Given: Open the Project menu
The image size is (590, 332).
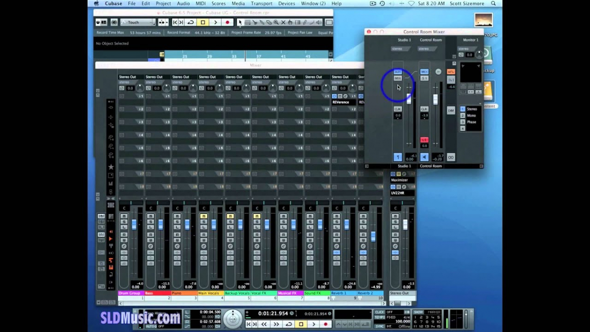Looking at the screenshot, I should [x=163, y=3].
